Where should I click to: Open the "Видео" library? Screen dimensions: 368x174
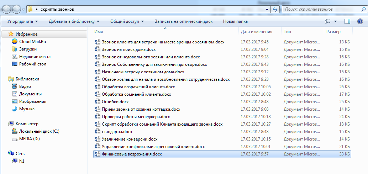(25, 86)
